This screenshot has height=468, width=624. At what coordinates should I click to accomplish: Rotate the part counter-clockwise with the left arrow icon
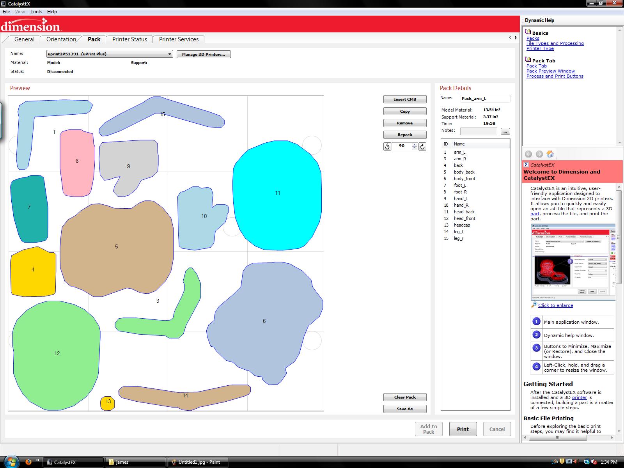(387, 146)
